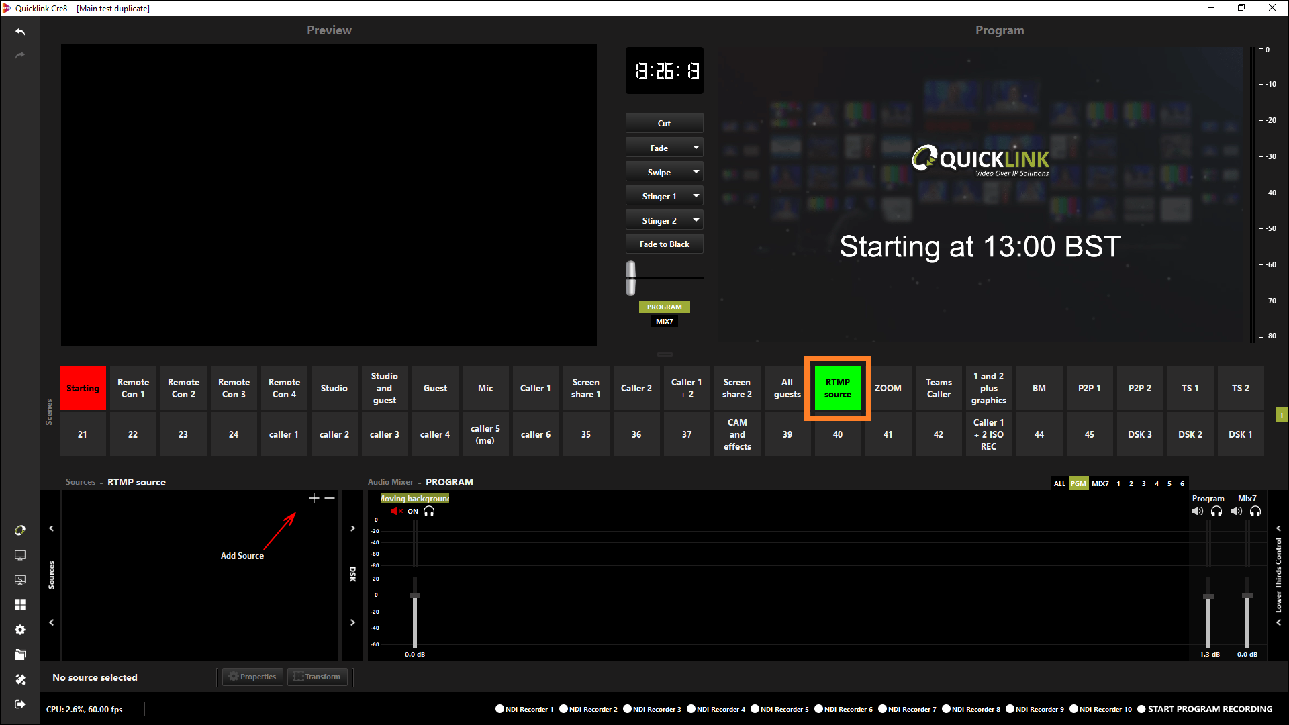Open the four-square grid sidebar icon
This screenshot has width=1289, height=725.
point(20,605)
